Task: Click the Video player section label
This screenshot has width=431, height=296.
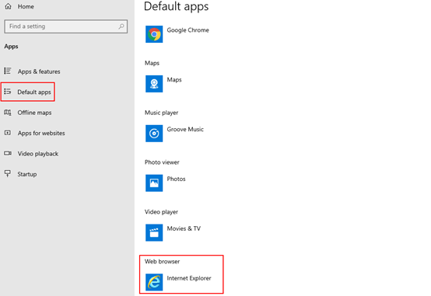Action: 161,212
